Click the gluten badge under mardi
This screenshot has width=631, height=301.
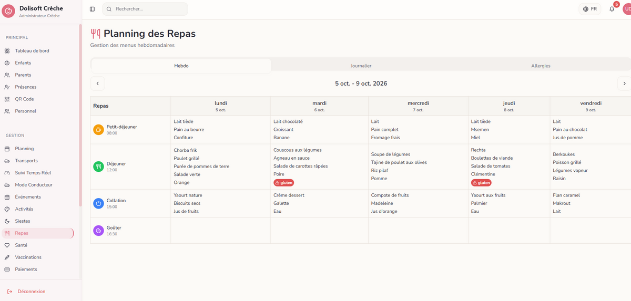(x=284, y=183)
